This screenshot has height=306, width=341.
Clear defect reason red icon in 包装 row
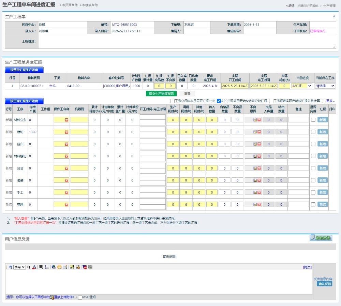pos(259,180)
